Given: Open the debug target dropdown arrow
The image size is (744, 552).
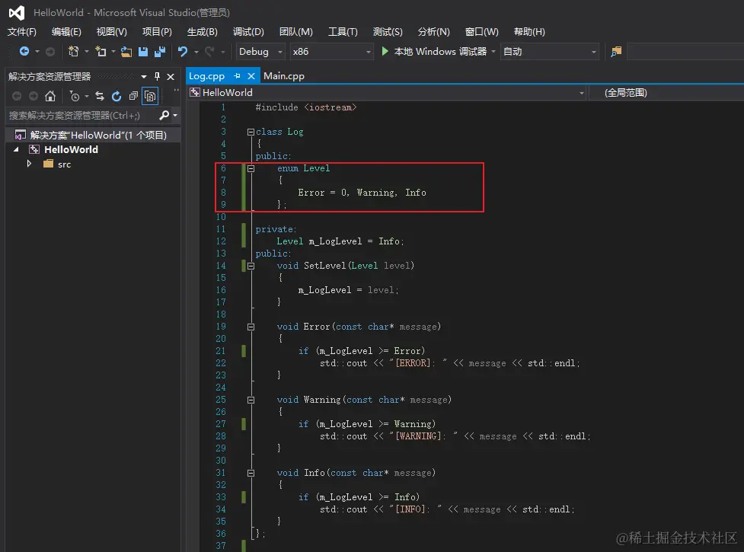Looking at the screenshot, I should [493, 51].
